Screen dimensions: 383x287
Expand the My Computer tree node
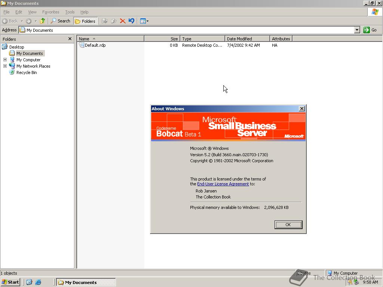[5, 59]
